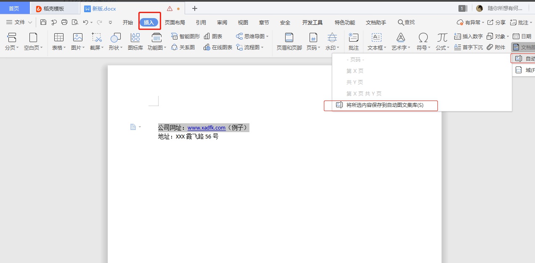Click the Export to PDF icon
The image size is (535, 263).
click(x=54, y=22)
